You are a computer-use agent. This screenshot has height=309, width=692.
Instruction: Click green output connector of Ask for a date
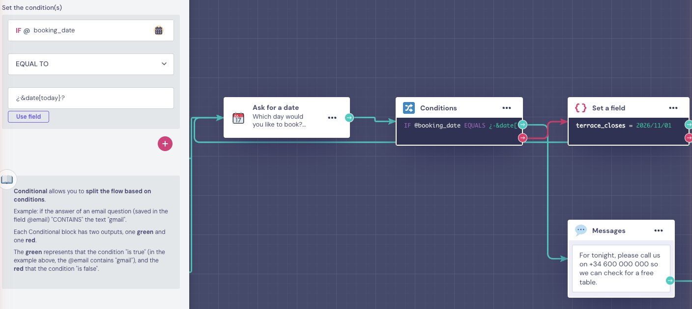(349, 118)
